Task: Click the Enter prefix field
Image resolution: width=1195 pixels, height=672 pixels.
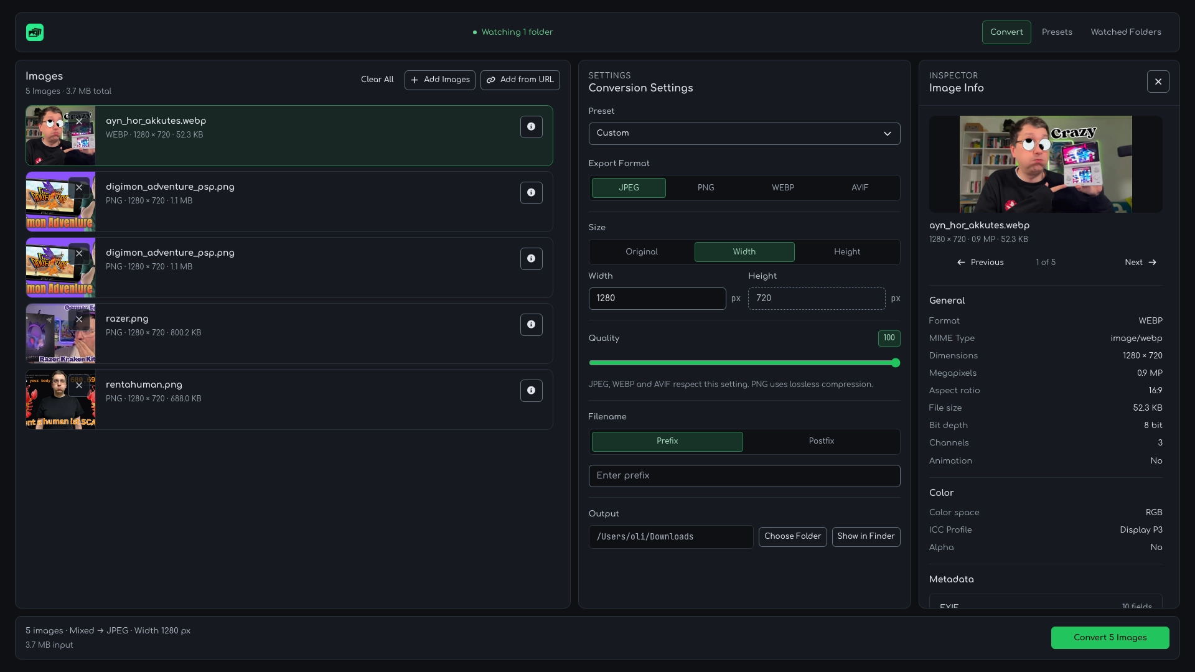Action: point(744,476)
